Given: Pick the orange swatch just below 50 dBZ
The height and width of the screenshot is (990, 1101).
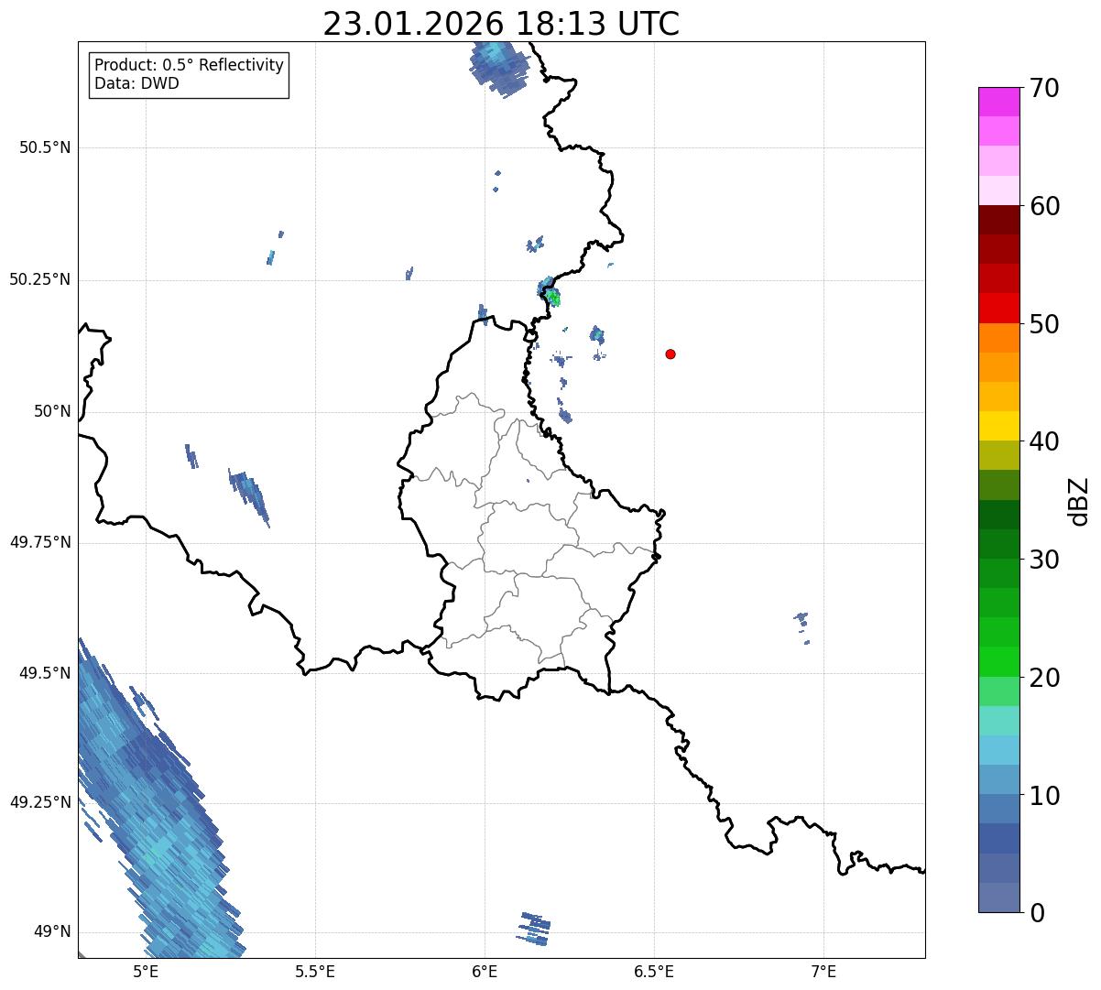Looking at the screenshot, I should click(998, 338).
